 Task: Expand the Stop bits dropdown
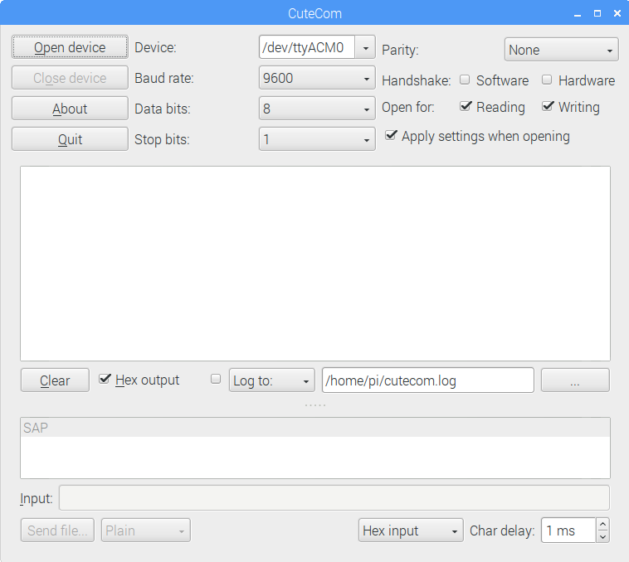point(317,139)
